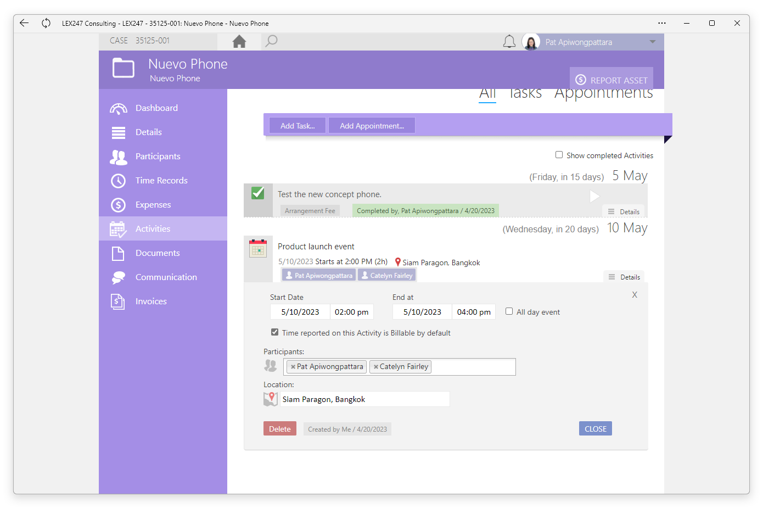Remove Catelyn Fairley from participants

tap(375, 367)
